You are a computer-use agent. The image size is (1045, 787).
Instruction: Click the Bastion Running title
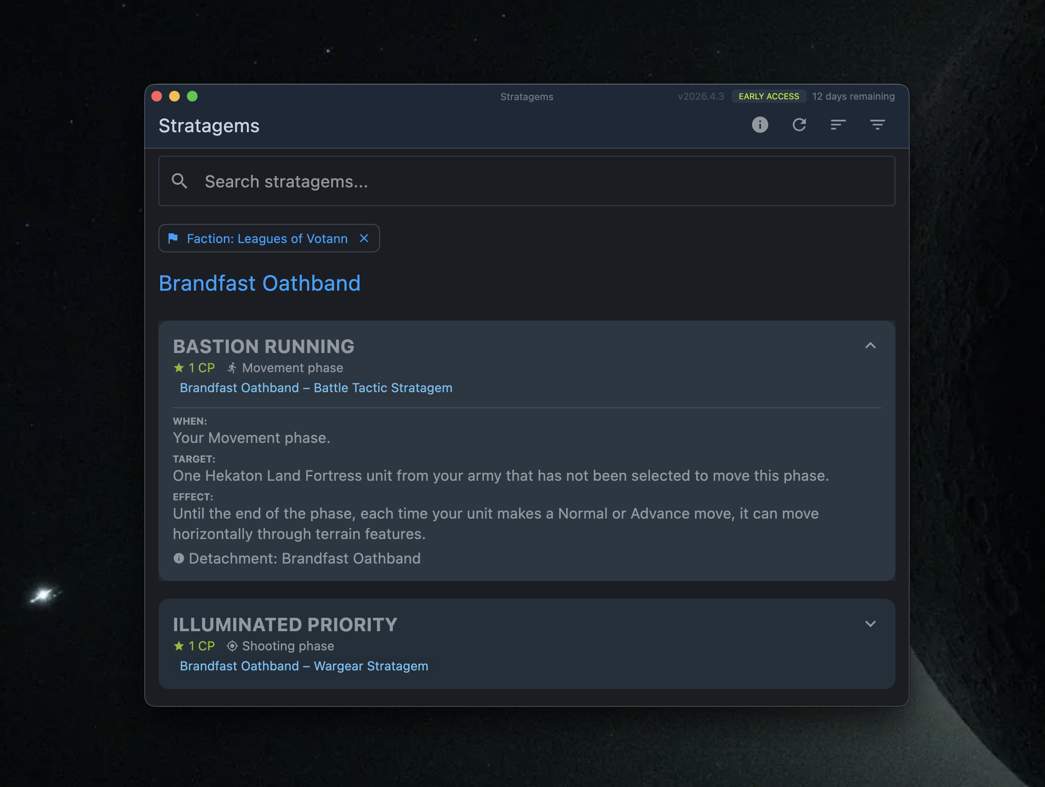click(263, 346)
